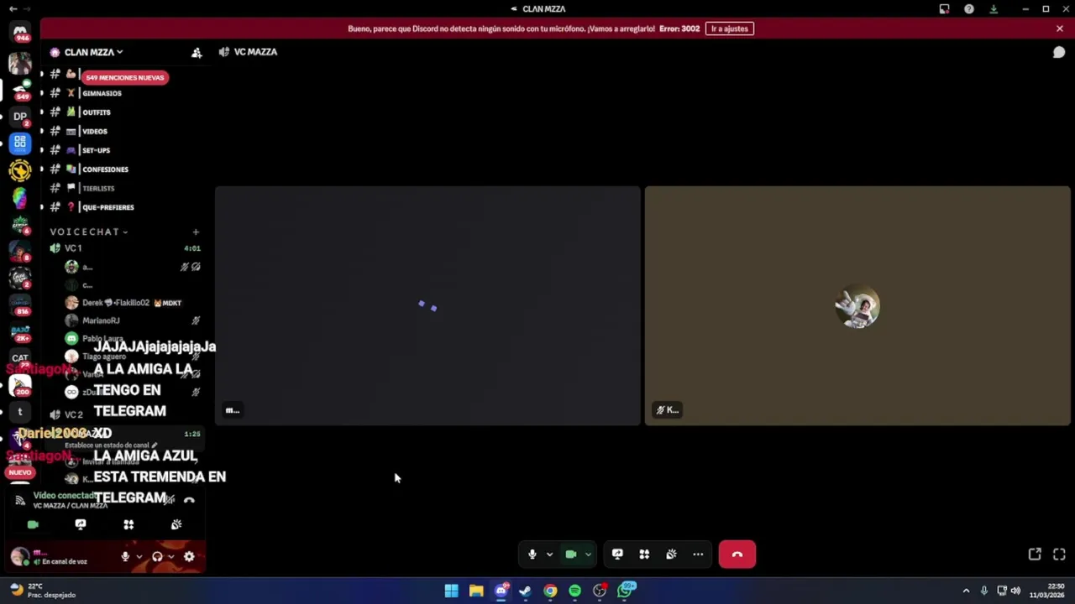The image size is (1075, 604).
Task: Collapse the VOICECHAT category
Action: pos(88,232)
